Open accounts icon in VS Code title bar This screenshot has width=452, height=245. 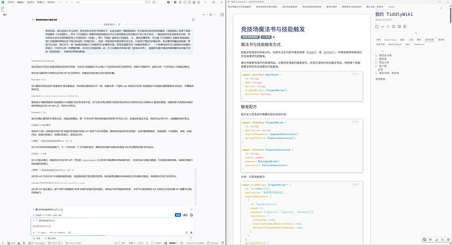coord(194,3)
